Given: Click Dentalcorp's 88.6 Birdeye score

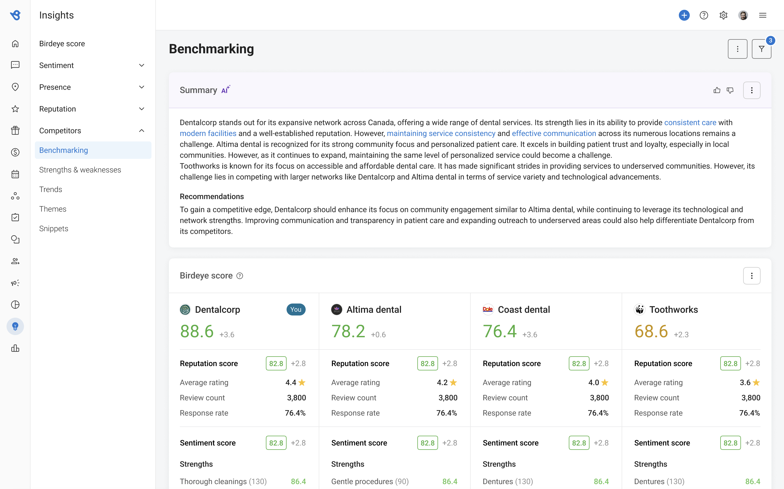Looking at the screenshot, I should point(197,332).
